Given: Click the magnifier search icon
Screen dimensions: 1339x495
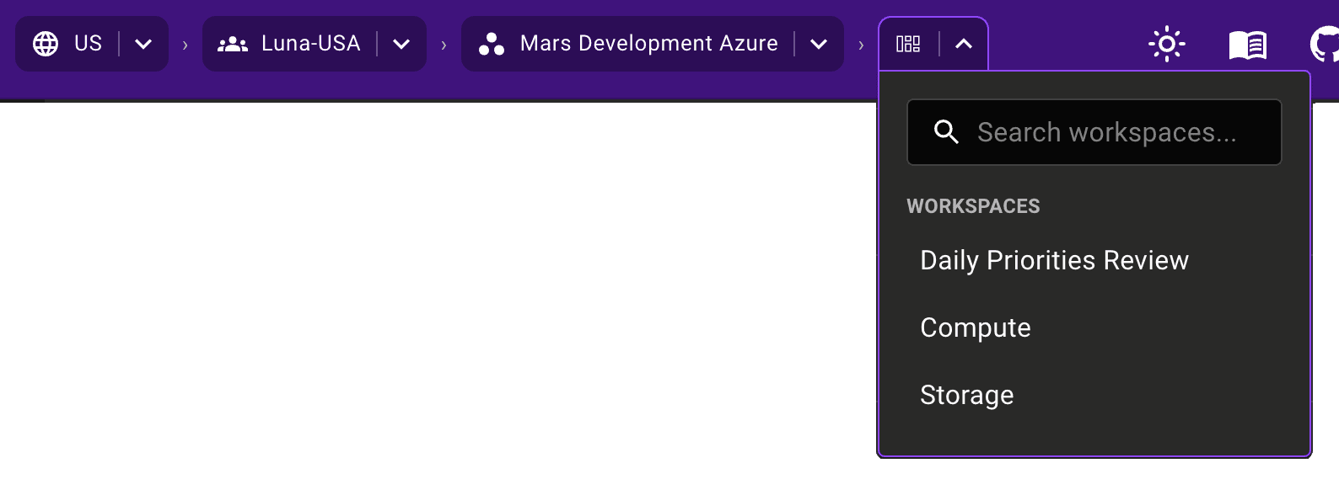Looking at the screenshot, I should tap(946, 132).
